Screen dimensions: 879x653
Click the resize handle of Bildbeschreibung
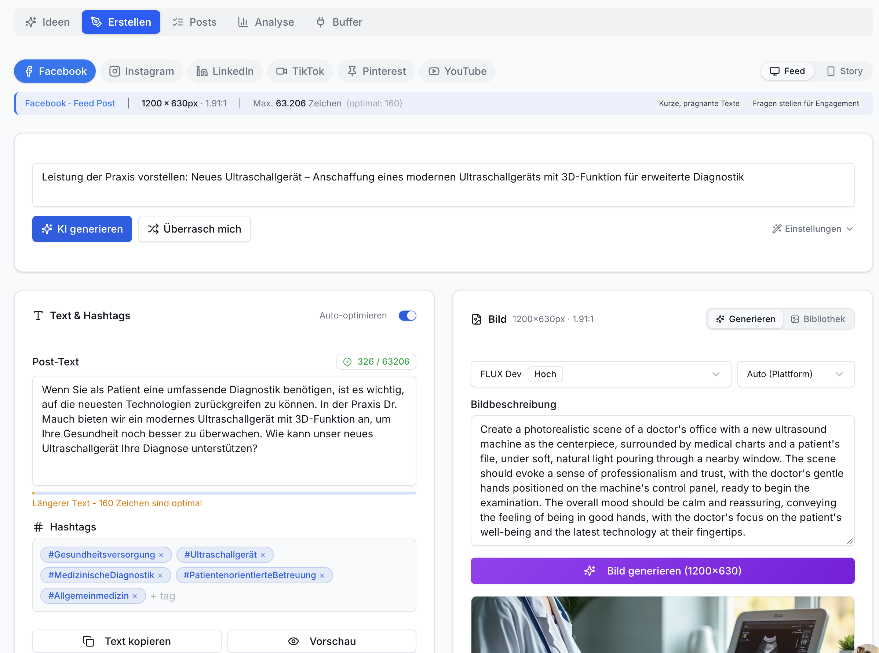(850, 541)
